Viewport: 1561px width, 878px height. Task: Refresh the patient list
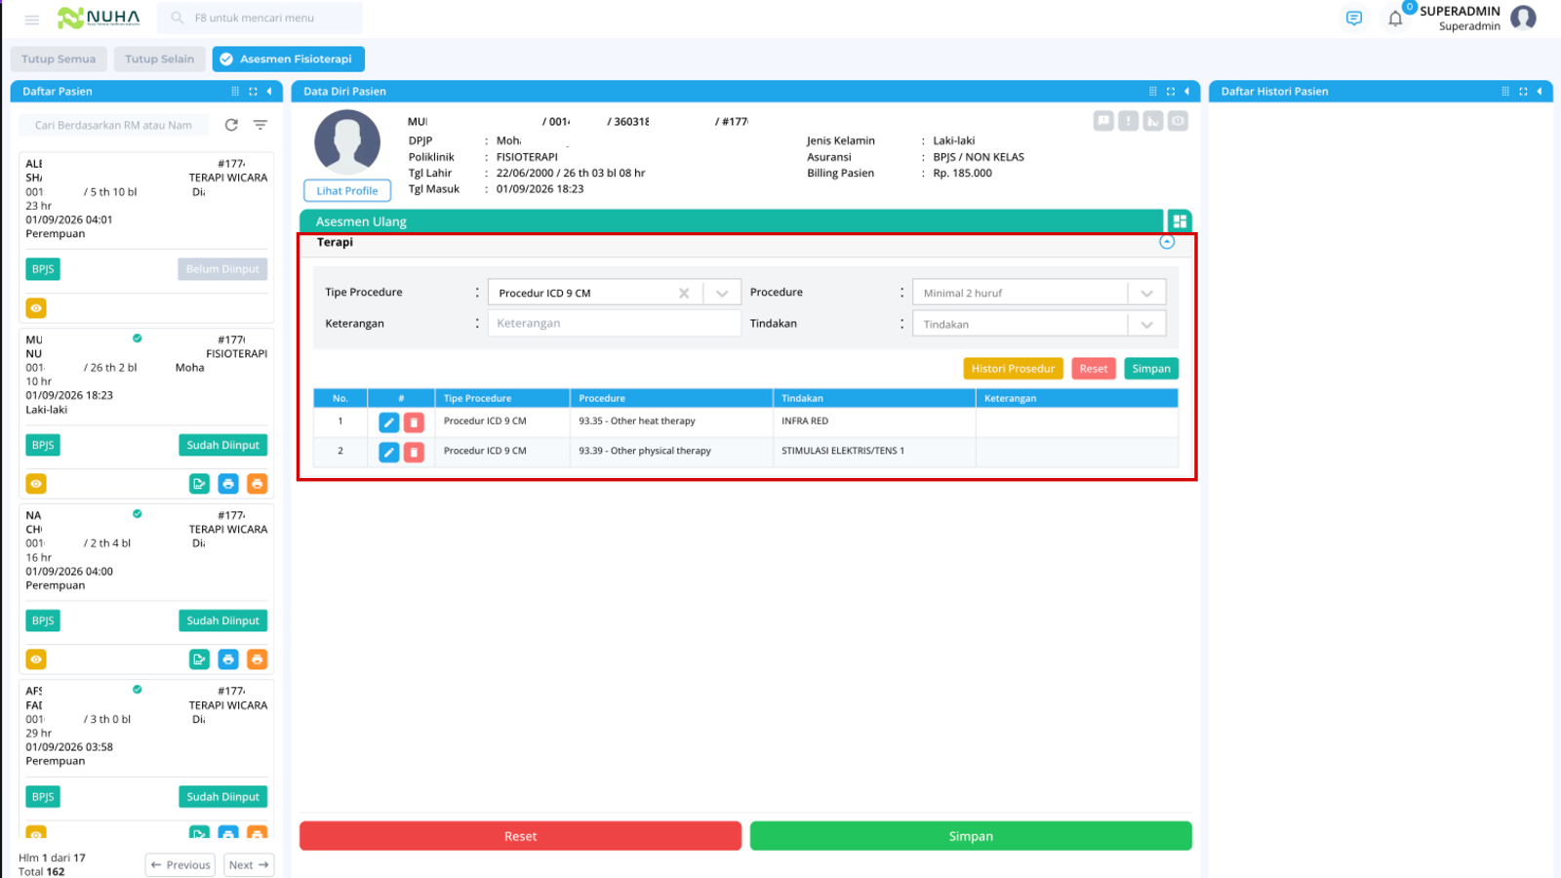231,125
